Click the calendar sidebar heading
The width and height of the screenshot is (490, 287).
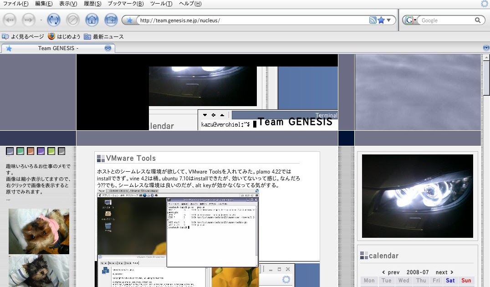click(383, 256)
